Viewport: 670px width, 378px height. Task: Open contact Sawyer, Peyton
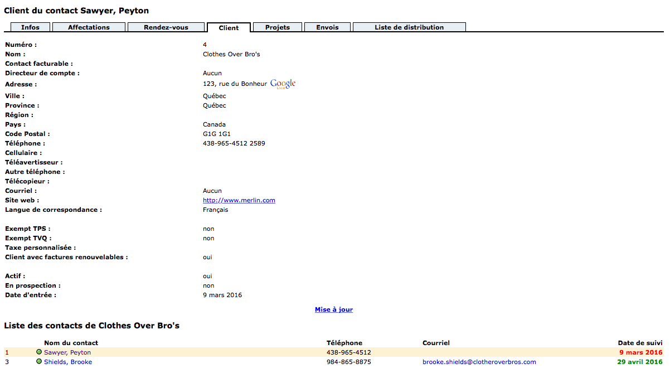(x=67, y=353)
